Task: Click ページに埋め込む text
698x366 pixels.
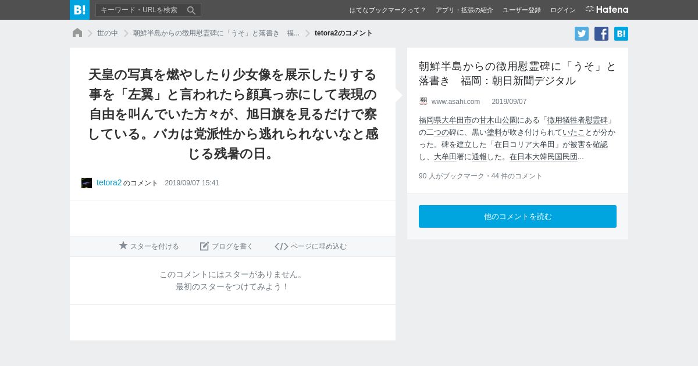Action: (319, 246)
